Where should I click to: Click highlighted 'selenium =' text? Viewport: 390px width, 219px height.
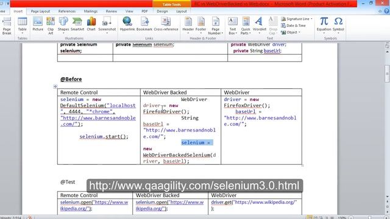[197, 142]
